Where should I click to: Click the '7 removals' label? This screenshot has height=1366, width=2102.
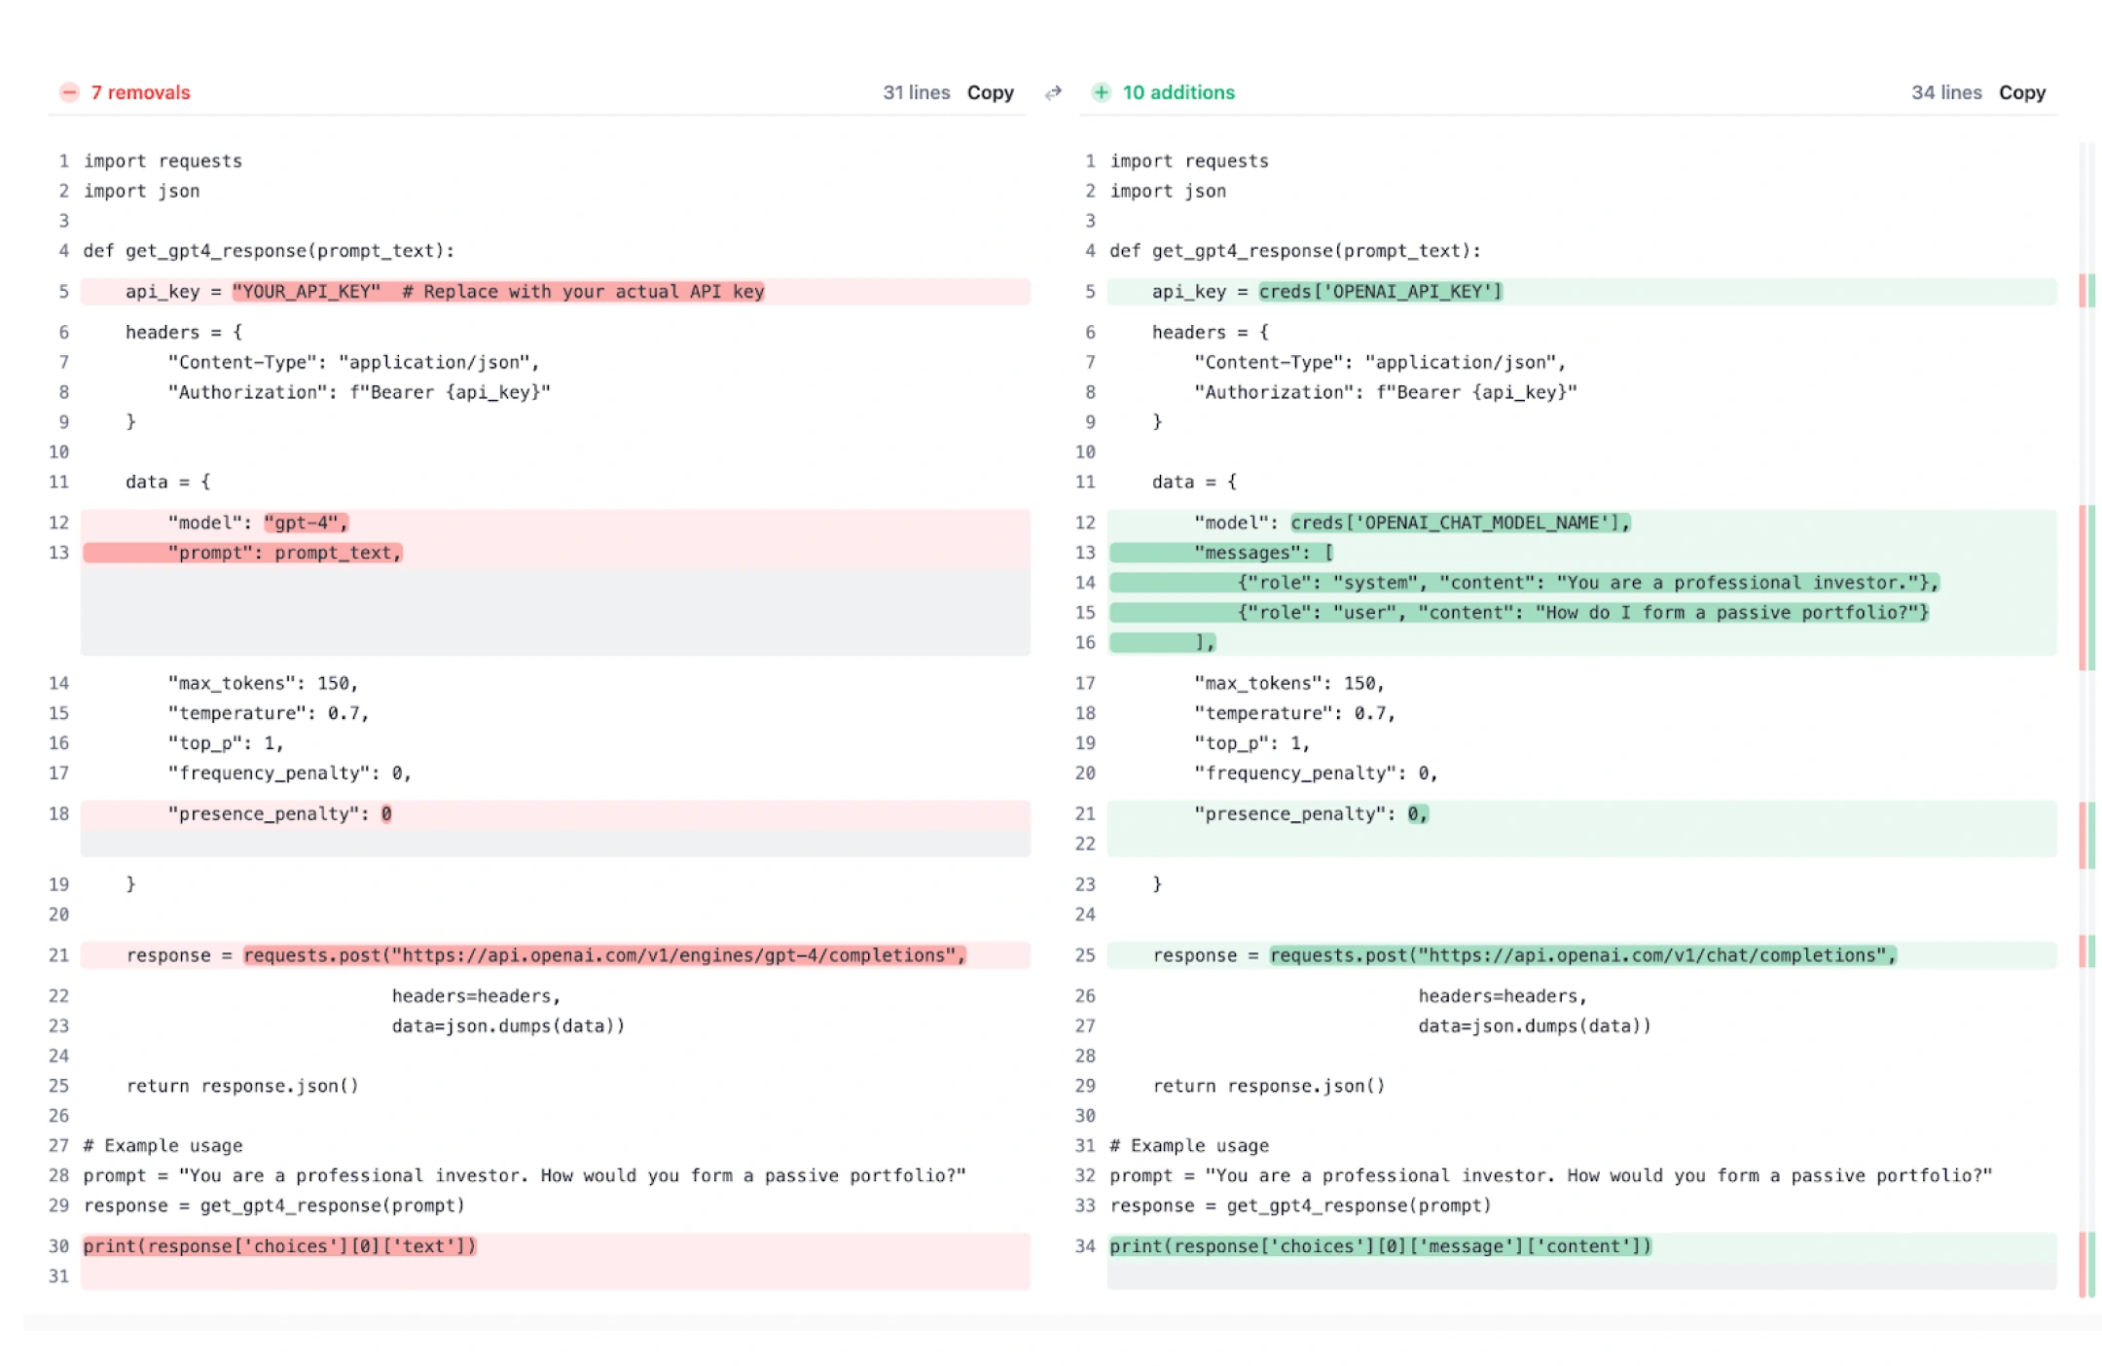pos(140,92)
